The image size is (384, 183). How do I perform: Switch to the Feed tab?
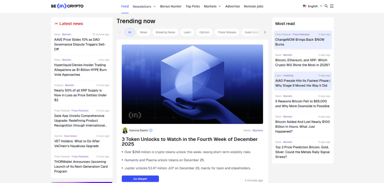(125, 6)
